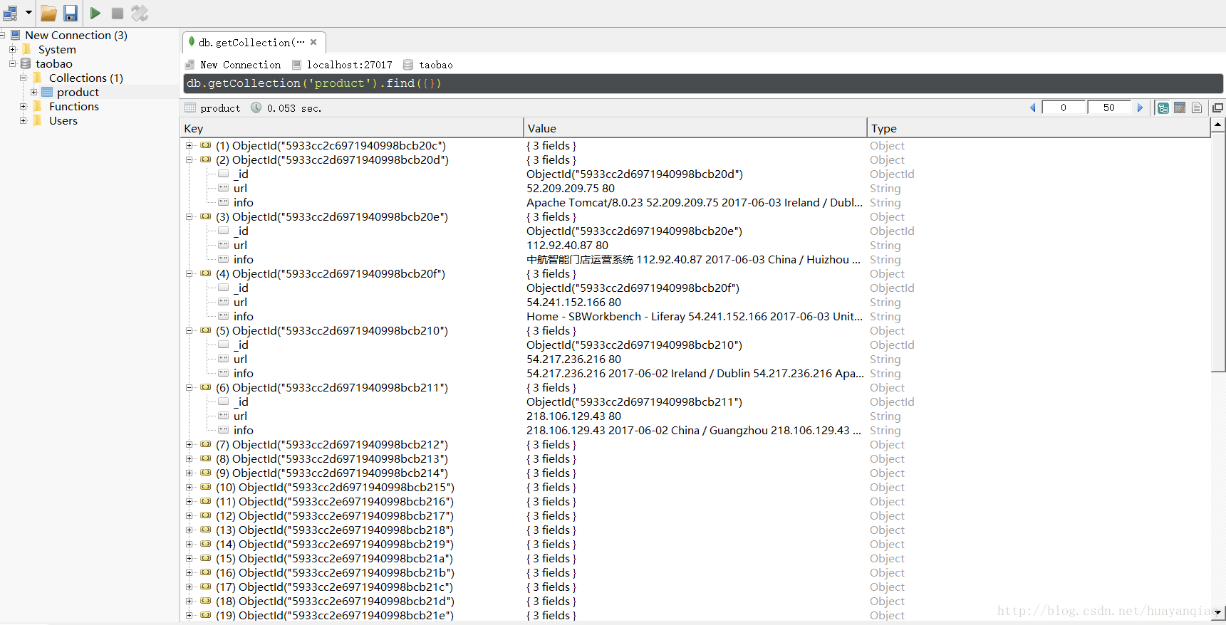
Task: Select New Connection (3) in tree
Action: [76, 35]
